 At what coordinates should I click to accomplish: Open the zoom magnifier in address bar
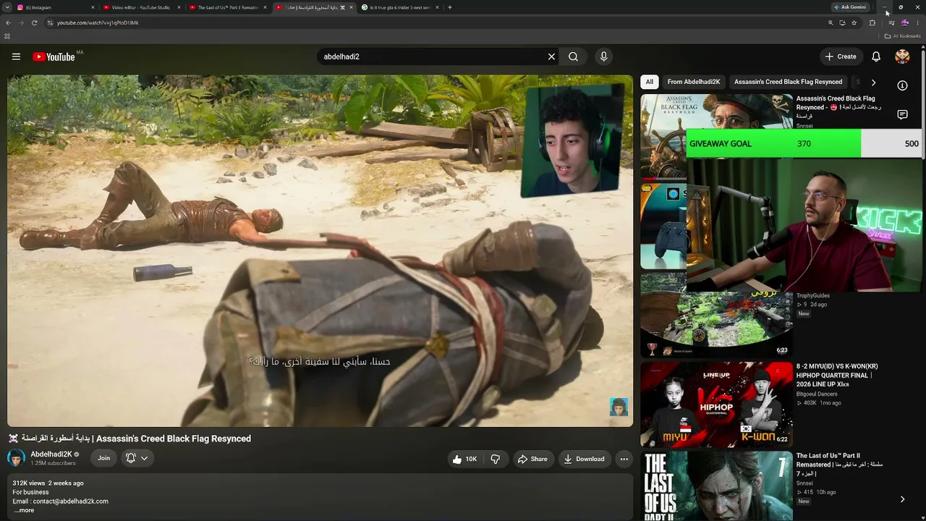(x=831, y=22)
